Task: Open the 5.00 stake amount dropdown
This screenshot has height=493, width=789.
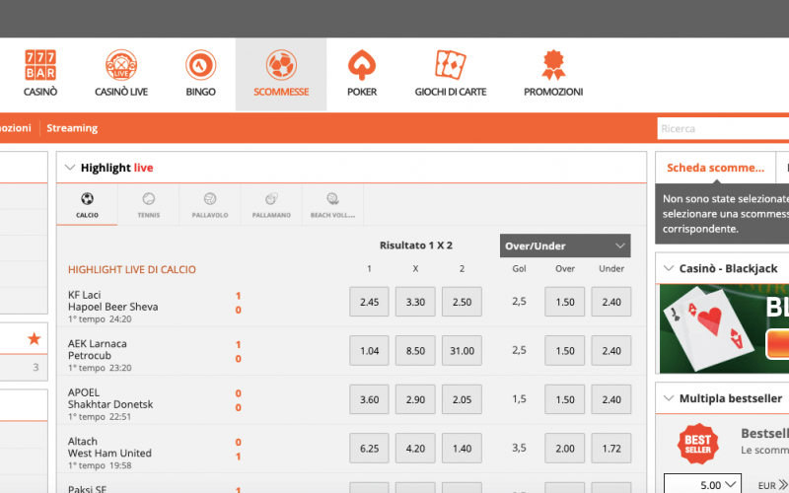Action: pyautogui.click(x=702, y=484)
